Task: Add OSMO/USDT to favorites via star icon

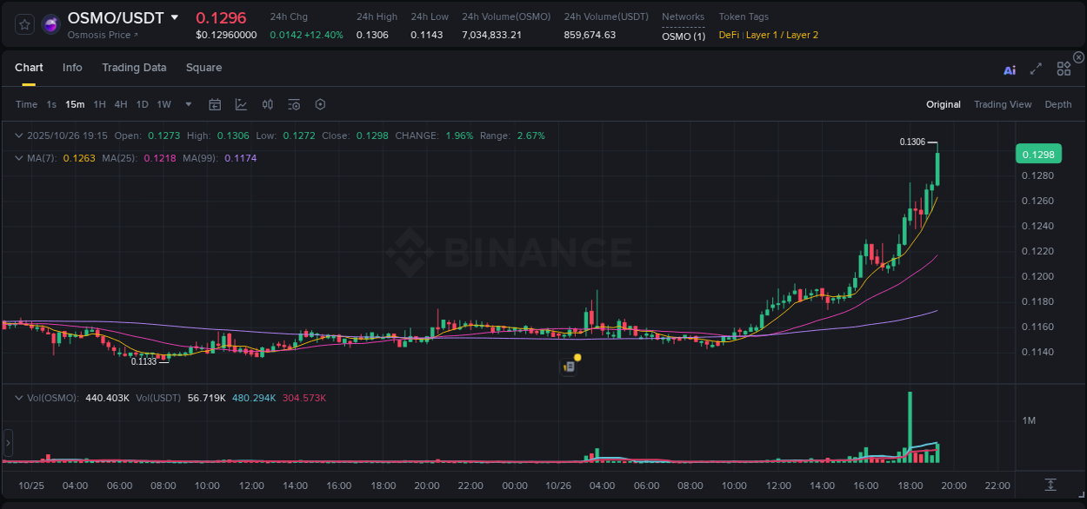Action: point(23,23)
